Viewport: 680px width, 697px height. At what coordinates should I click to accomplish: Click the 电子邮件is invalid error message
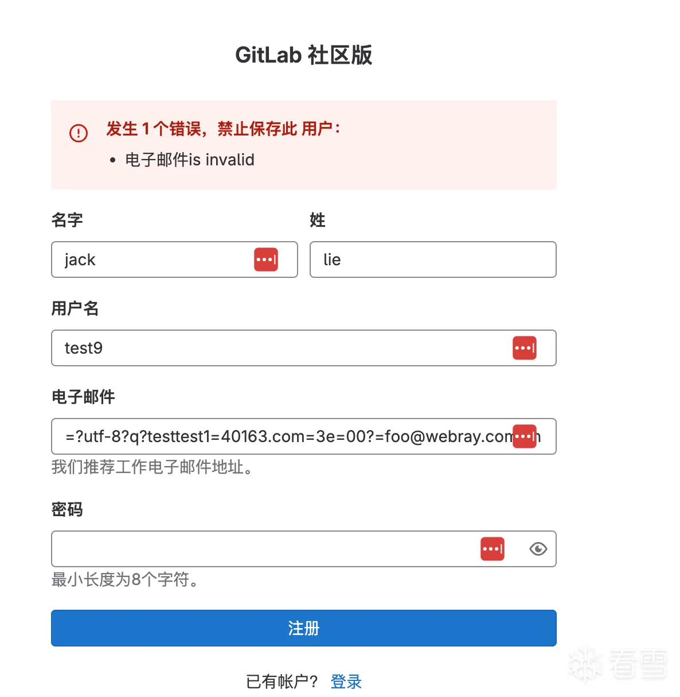(x=190, y=160)
